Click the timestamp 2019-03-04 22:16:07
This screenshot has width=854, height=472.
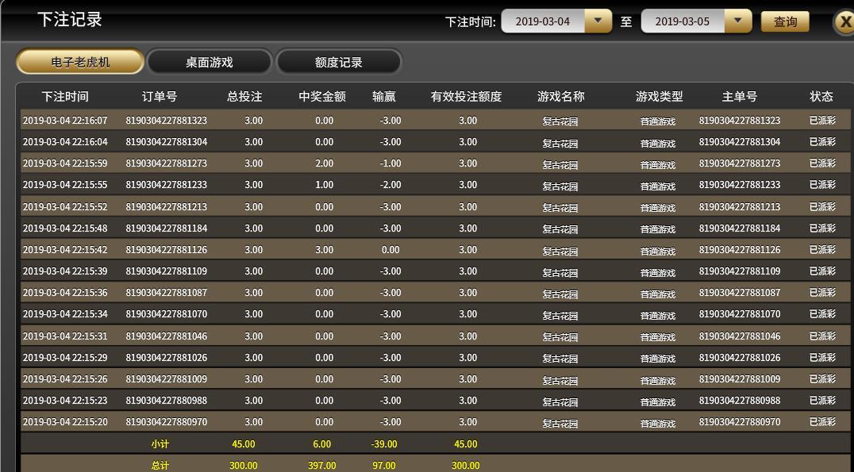tap(65, 121)
